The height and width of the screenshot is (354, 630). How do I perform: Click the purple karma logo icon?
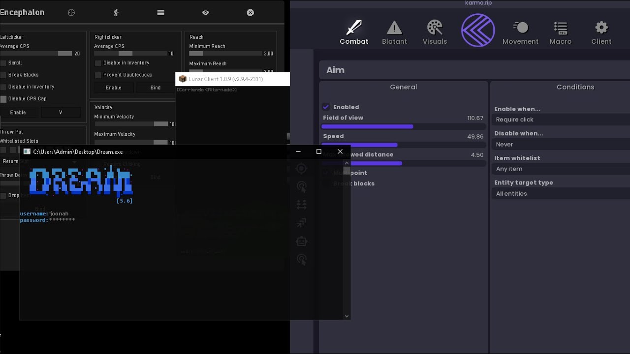point(478,30)
